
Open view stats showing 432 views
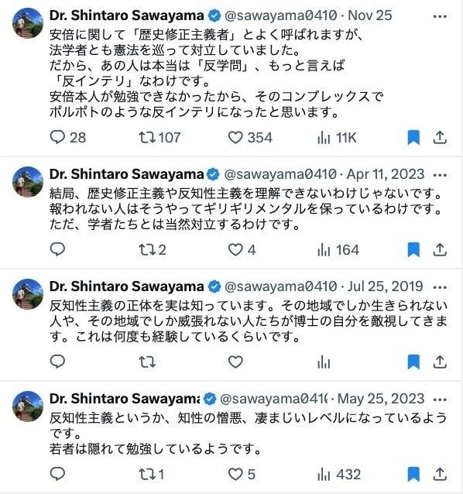click(x=339, y=474)
